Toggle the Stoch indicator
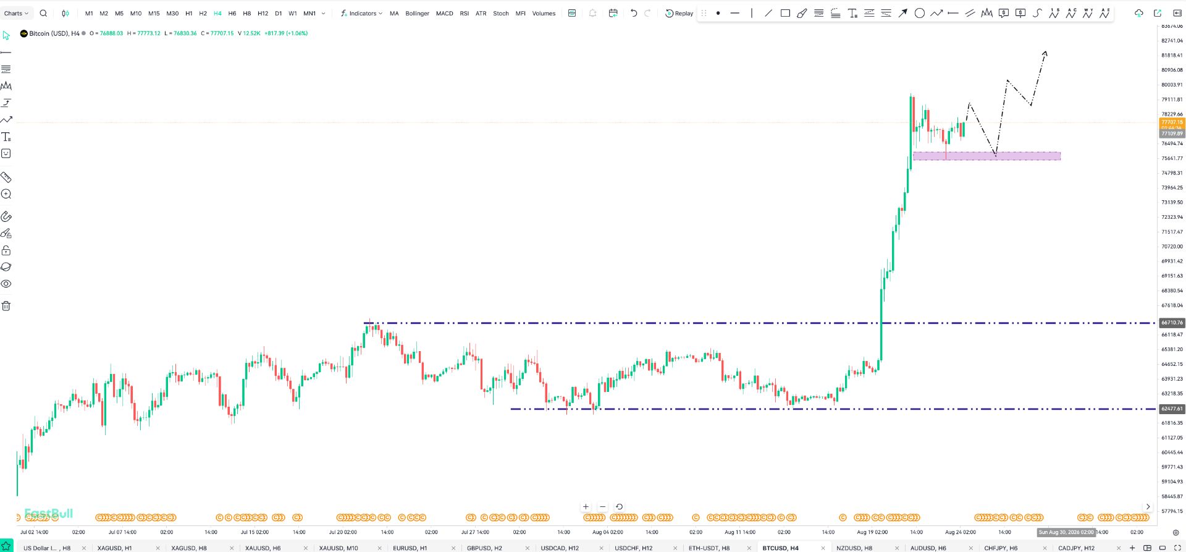Screen dimensions: 1186x552 pos(501,13)
